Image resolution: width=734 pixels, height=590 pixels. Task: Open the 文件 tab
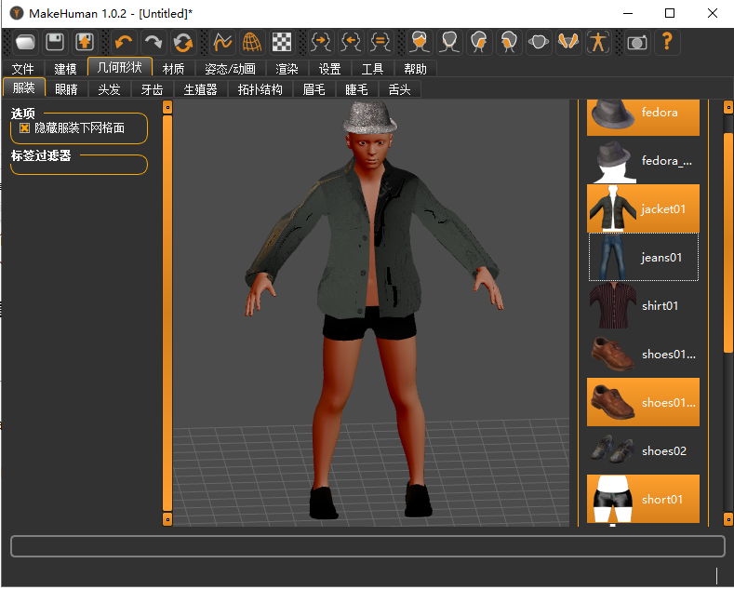pos(22,69)
